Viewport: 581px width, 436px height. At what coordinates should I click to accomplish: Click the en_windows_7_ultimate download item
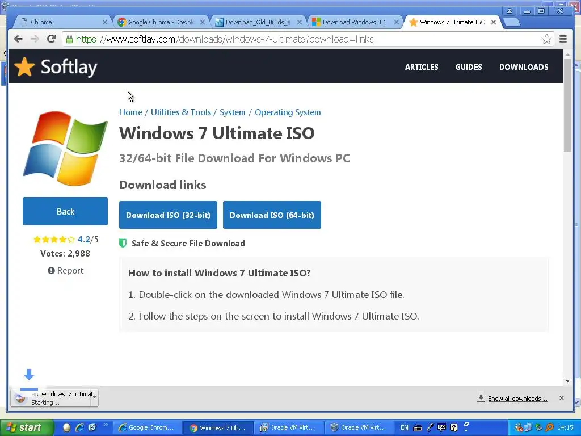(x=54, y=398)
